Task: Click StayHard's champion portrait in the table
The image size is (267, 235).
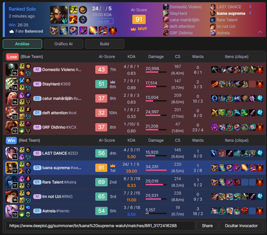Action: [x=12, y=84]
